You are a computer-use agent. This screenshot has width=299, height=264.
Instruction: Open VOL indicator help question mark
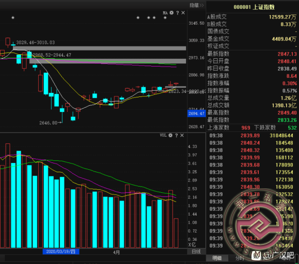click(176, 136)
